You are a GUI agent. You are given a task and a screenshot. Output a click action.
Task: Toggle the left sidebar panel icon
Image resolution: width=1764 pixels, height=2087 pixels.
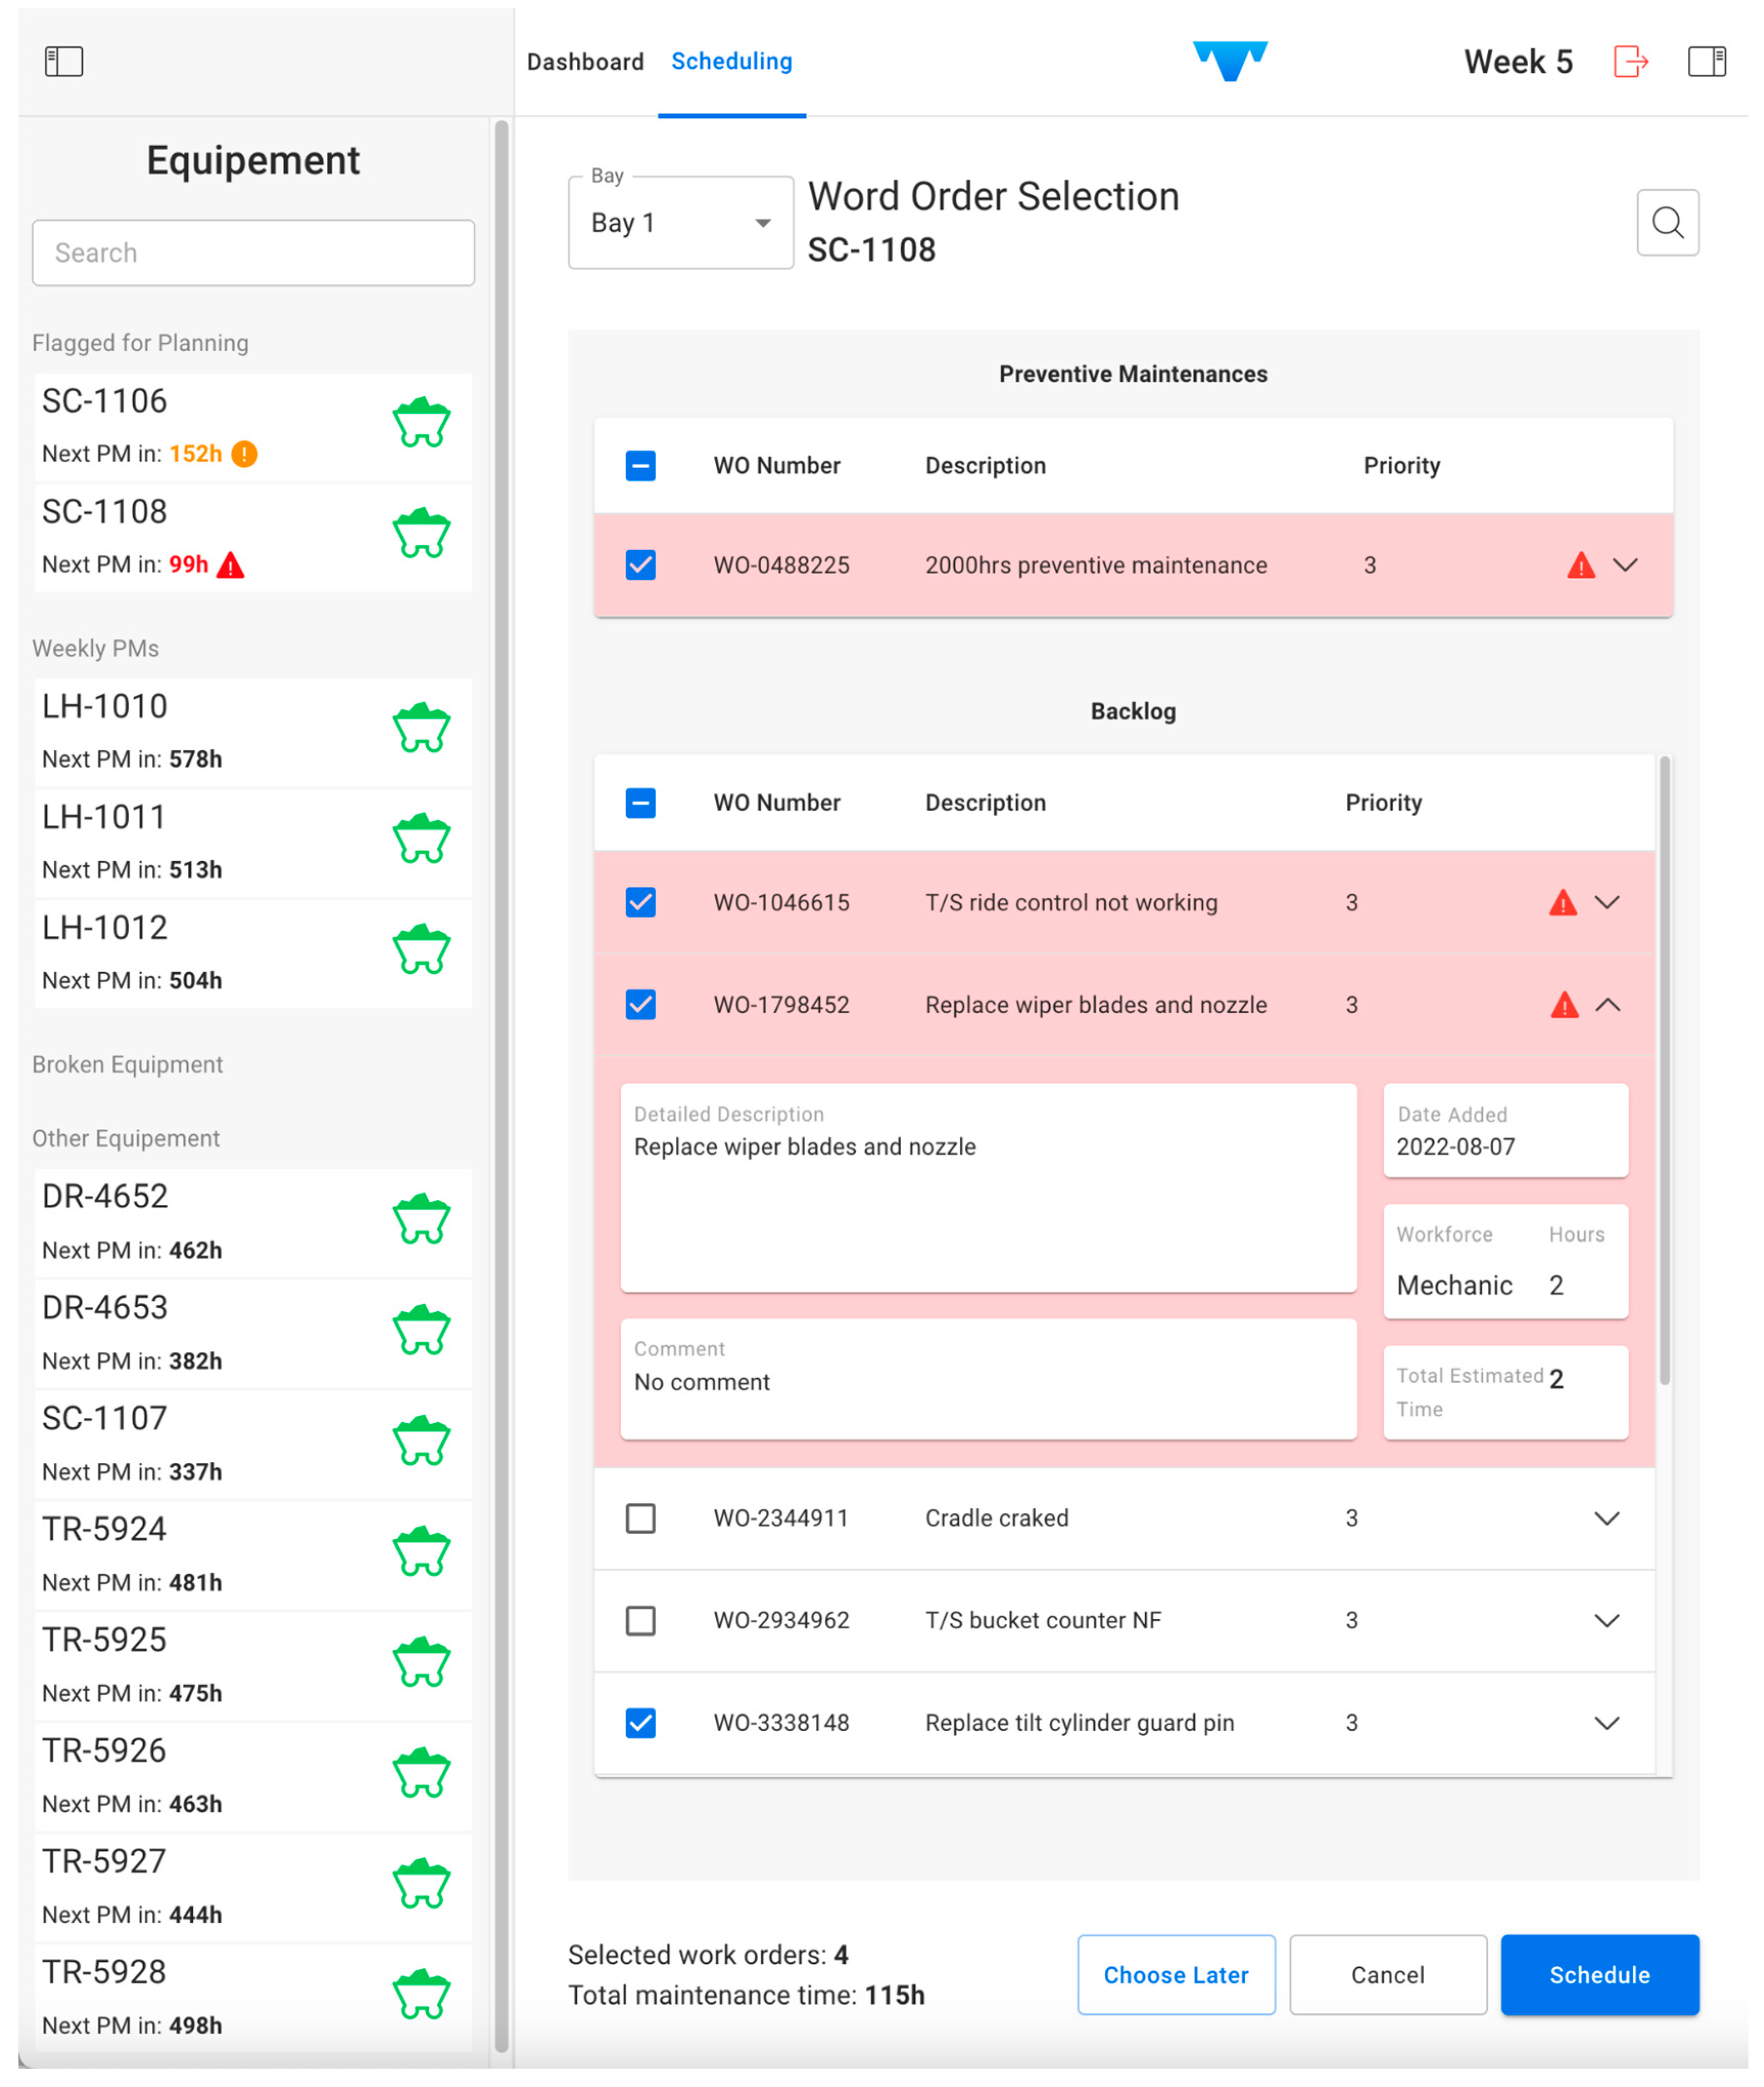(64, 62)
